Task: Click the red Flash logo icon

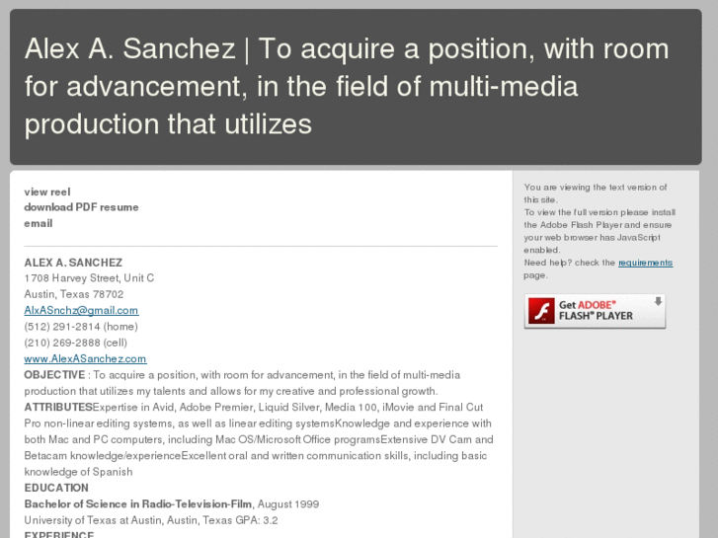Action: [541, 311]
